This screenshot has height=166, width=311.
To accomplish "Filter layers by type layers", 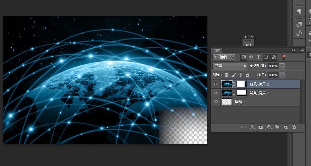I will click(259, 57).
